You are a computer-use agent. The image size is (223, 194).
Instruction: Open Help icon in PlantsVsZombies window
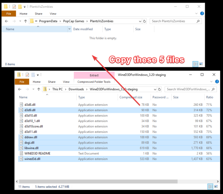click(x=202, y=14)
